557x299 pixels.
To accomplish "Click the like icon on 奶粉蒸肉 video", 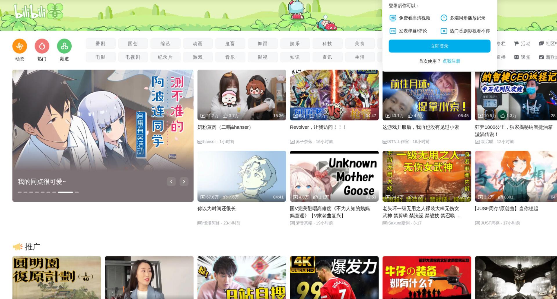I will [x=225, y=116].
